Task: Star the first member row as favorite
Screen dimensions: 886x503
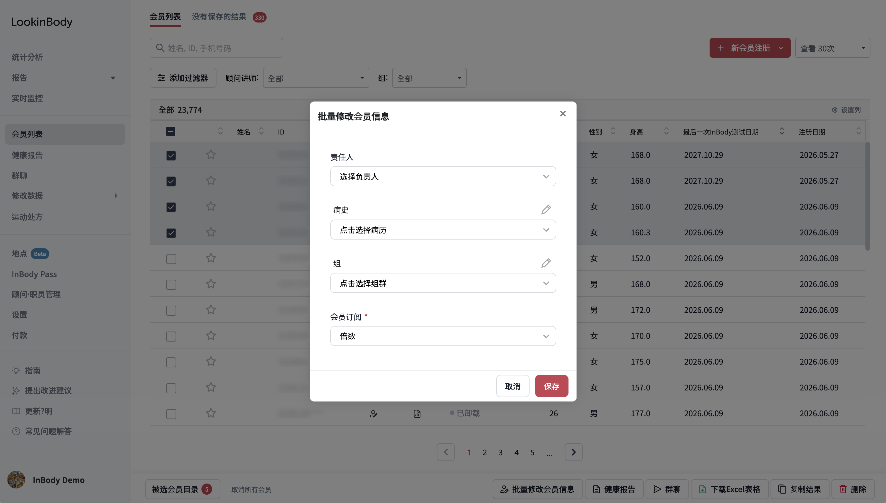Action: click(x=211, y=155)
